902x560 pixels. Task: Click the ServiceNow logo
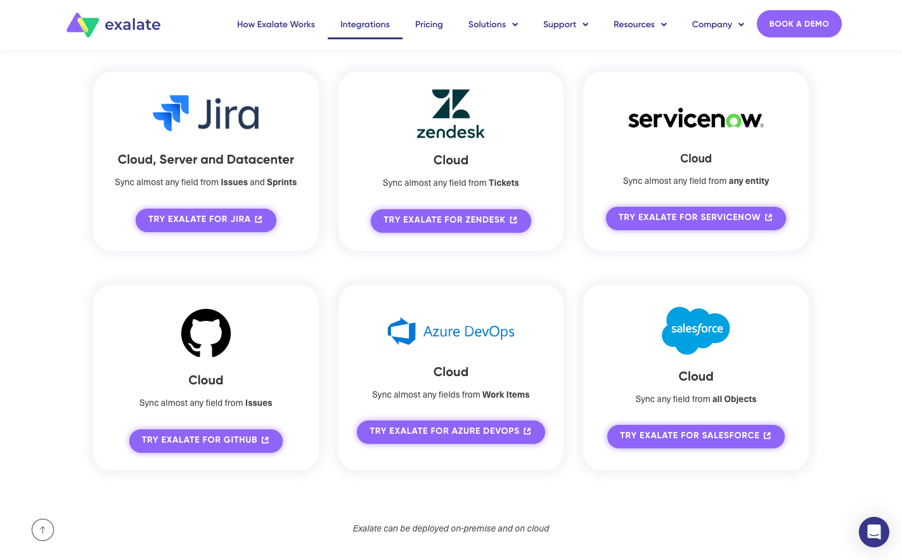696,119
